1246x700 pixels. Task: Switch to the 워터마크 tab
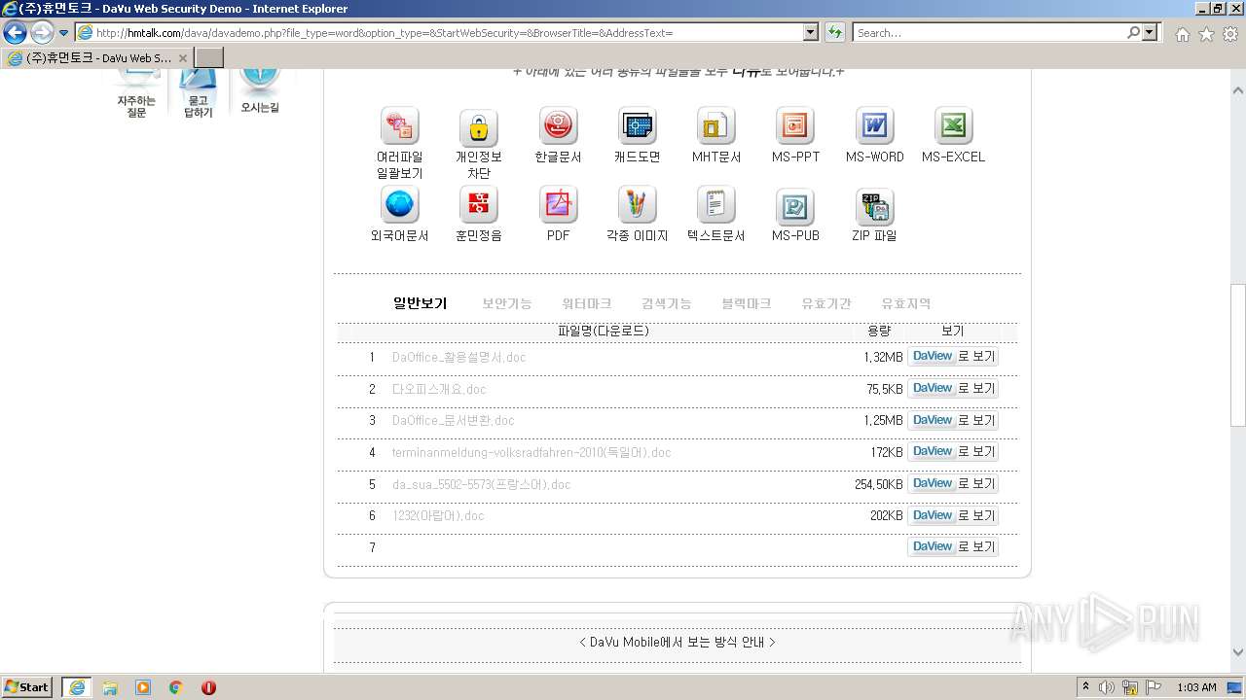587,303
